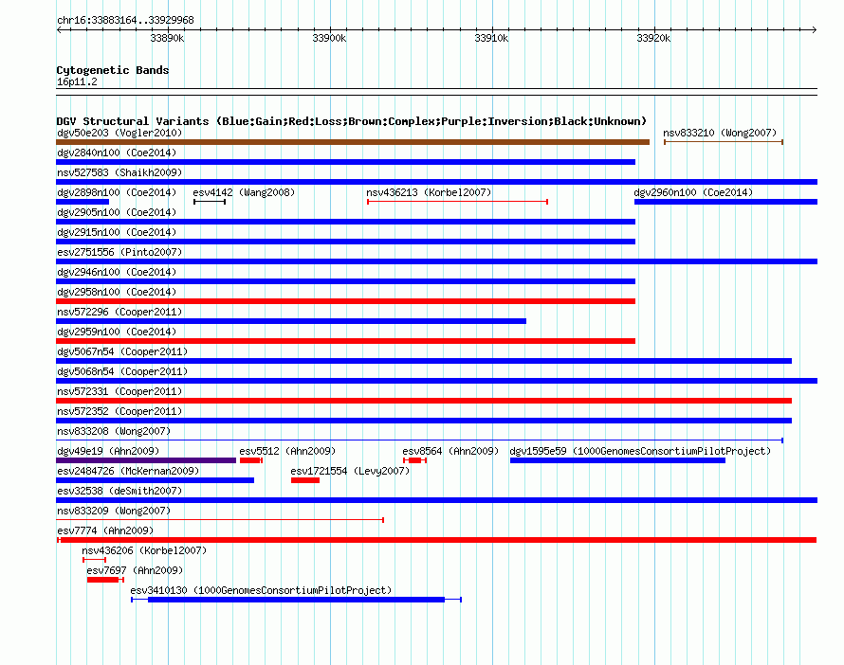
Task: Select dgv2959n100 (Coe2014) label
Action: click(117, 332)
